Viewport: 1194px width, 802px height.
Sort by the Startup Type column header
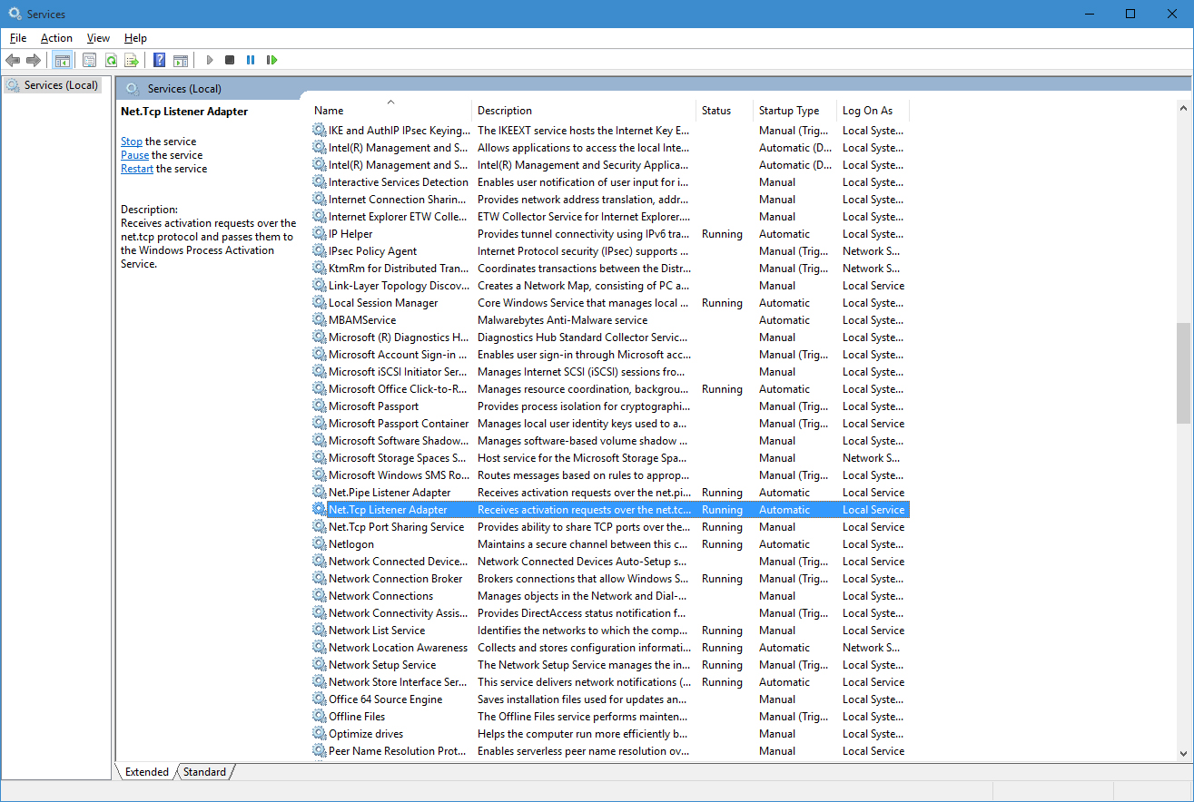tap(789, 111)
